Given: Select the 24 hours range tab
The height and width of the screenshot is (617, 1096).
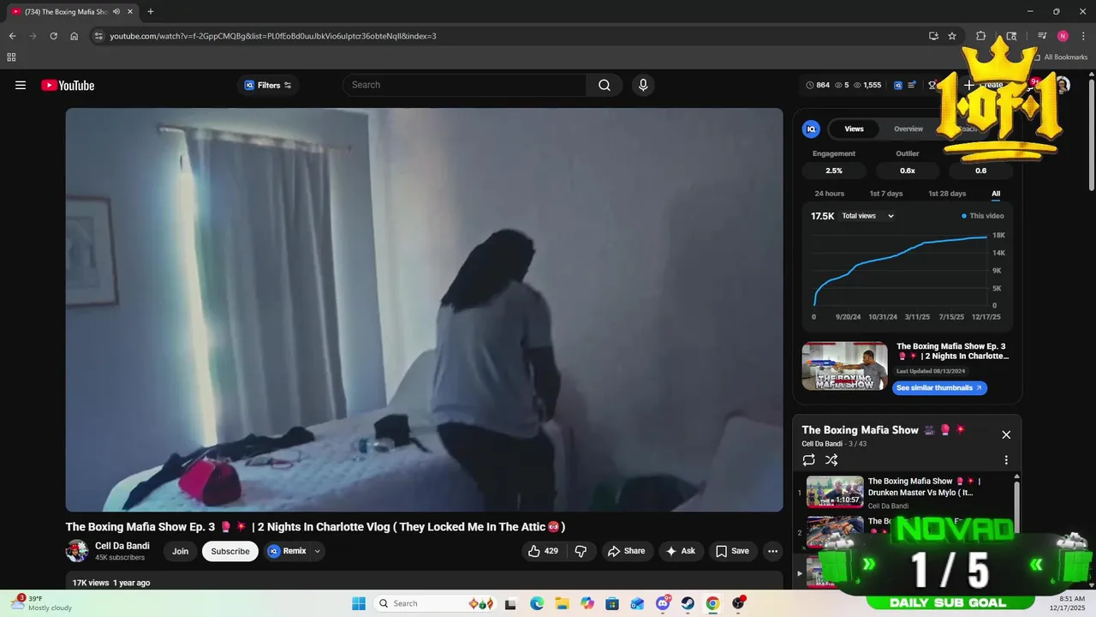Looking at the screenshot, I should click(x=830, y=194).
